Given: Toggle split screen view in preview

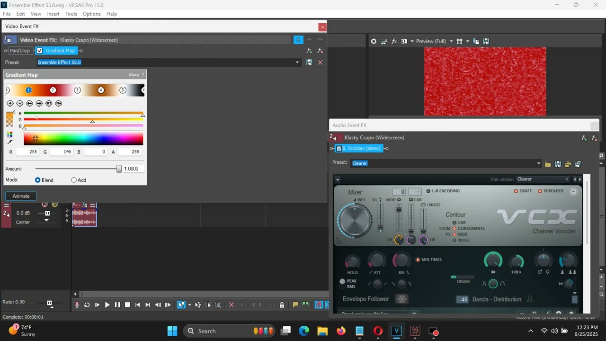Looking at the screenshot, I should [404, 41].
